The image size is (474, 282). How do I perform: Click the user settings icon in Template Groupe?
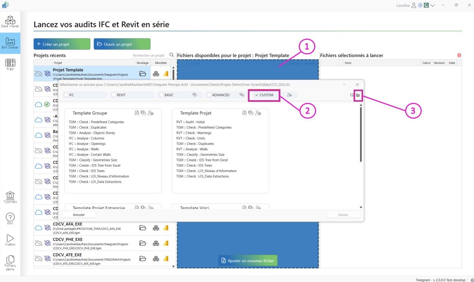[x=151, y=113]
